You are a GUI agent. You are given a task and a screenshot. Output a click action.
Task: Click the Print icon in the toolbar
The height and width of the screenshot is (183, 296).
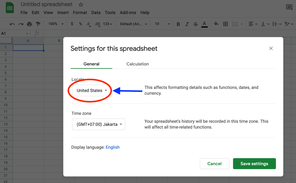click(x=29, y=24)
